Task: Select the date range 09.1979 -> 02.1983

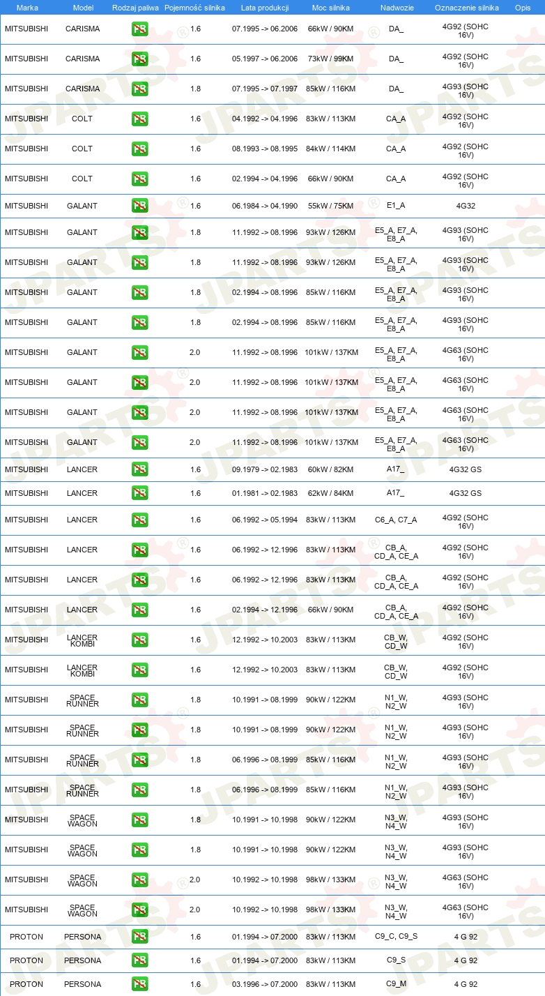Action: [265, 469]
